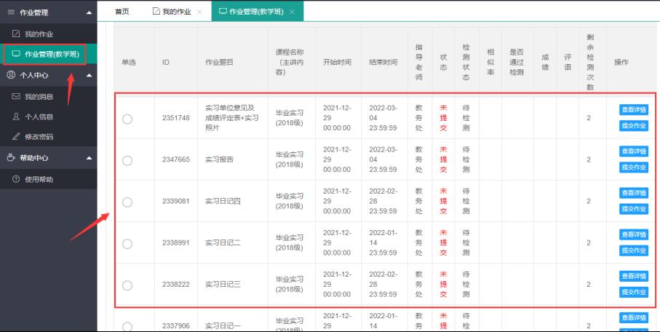Click the person icon beside 个人信息
The height and width of the screenshot is (332, 660).
coord(16,116)
